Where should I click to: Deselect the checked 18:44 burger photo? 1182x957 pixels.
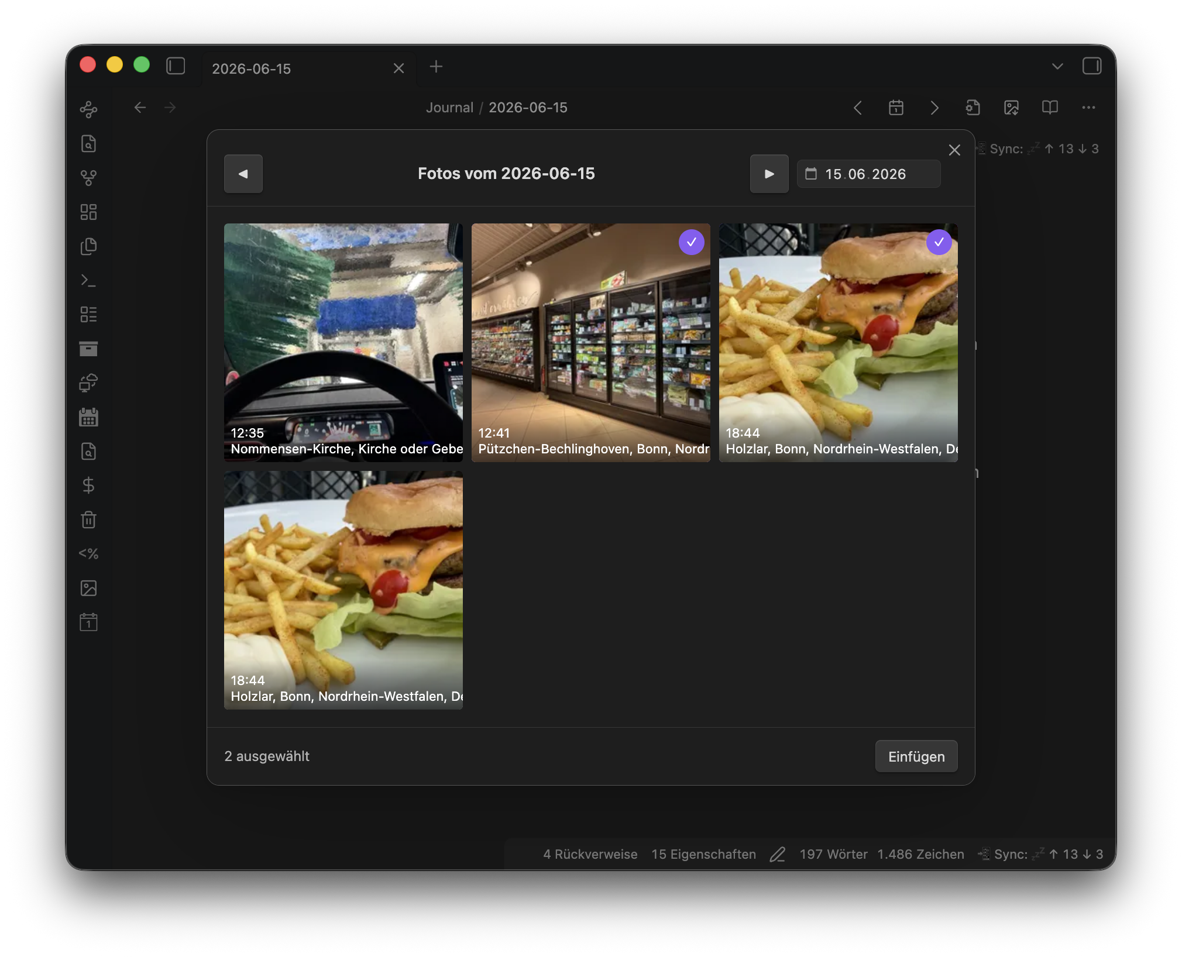click(x=839, y=343)
